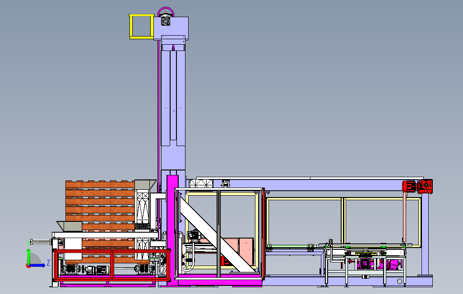The image size is (463, 294).
Task: Select the grey hopper left of the pallets
Action: pyautogui.click(x=69, y=226)
